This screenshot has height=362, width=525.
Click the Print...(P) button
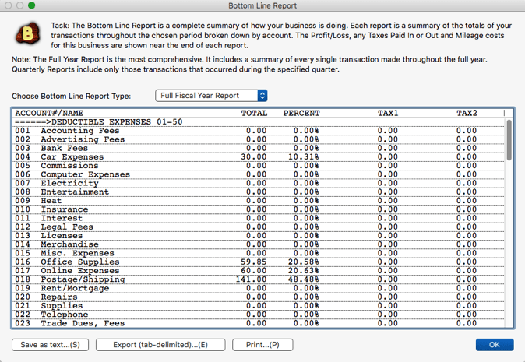click(262, 345)
